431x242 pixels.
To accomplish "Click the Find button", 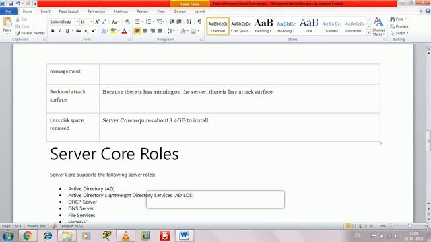I will pos(398,19).
